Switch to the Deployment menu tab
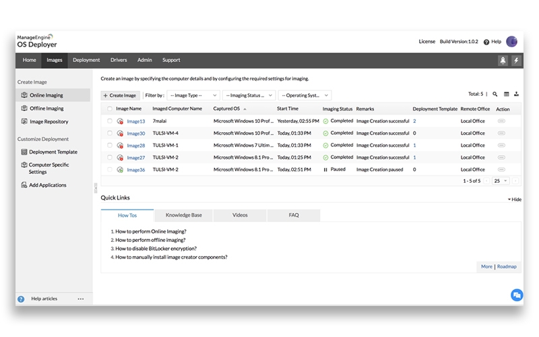Screen dimensions: 539x337 point(86,60)
